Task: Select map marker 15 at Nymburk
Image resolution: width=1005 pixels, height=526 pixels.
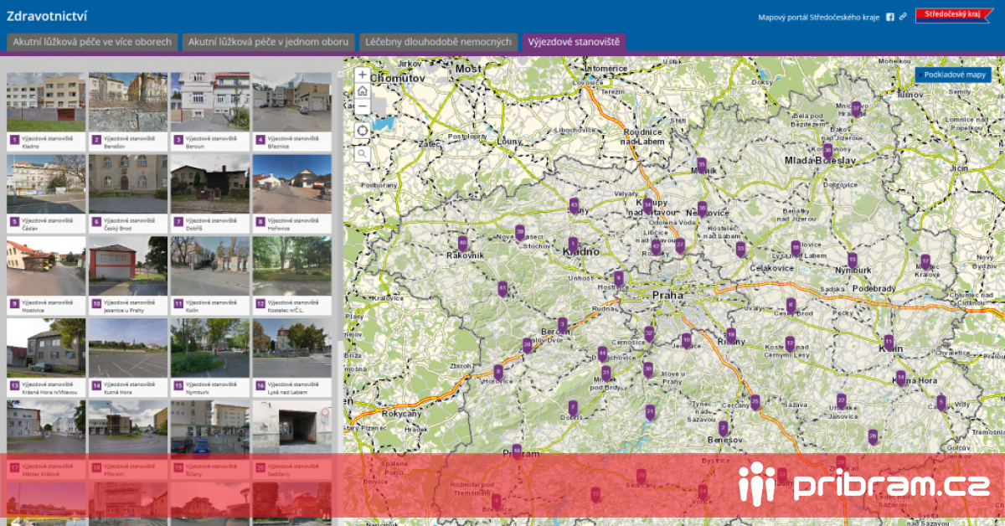Action: click(853, 260)
